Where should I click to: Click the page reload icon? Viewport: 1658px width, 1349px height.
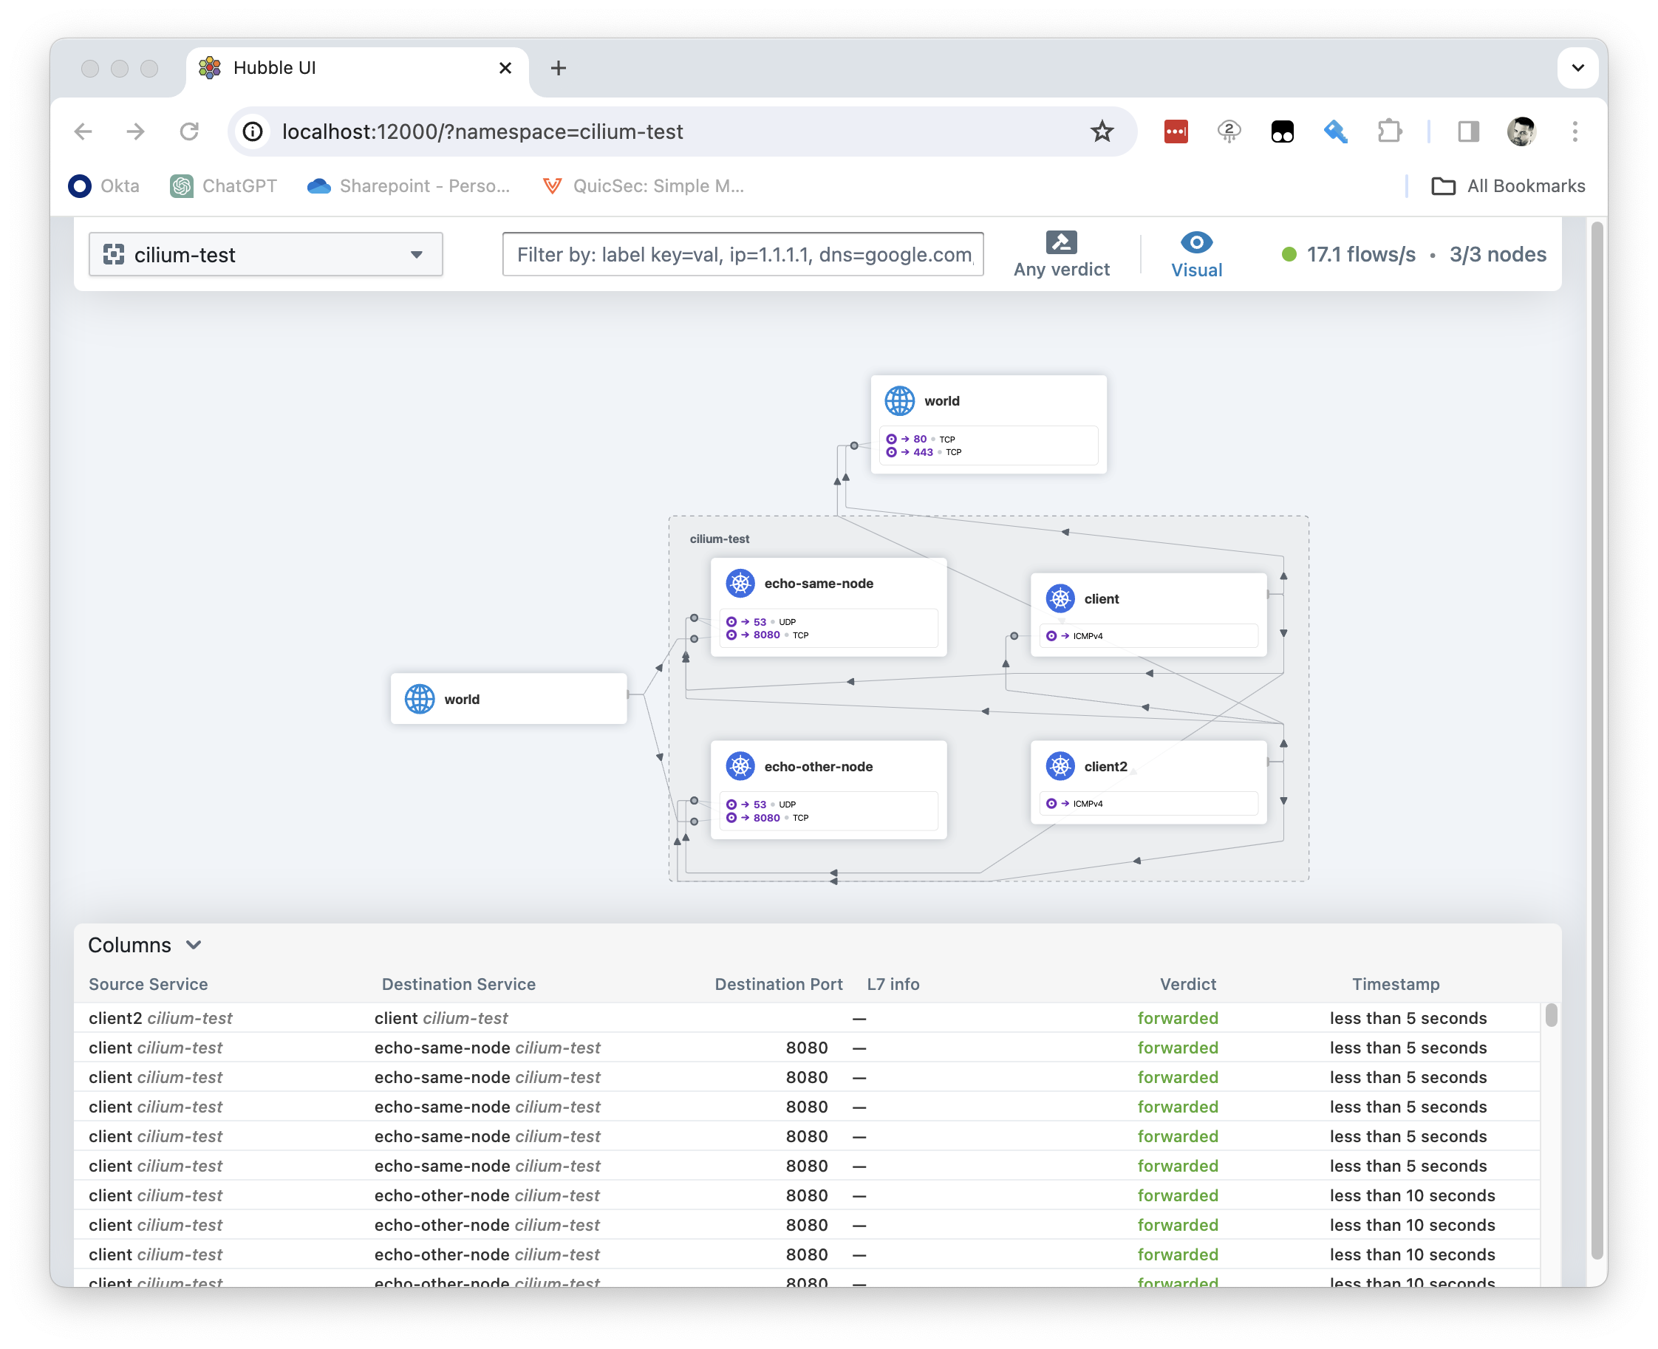pyautogui.click(x=189, y=132)
